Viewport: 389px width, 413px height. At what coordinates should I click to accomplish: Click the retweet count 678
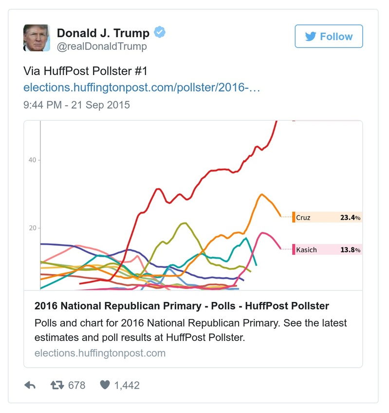click(77, 385)
